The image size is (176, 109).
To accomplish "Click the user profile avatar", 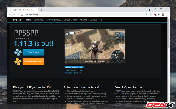I will [x=163, y=15].
